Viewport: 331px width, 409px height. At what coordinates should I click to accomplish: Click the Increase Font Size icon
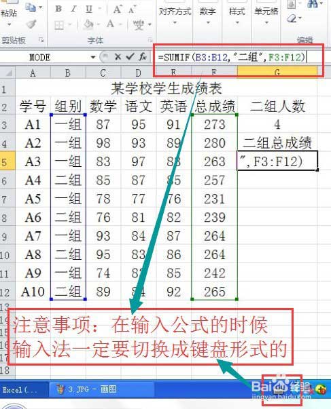pos(117,9)
